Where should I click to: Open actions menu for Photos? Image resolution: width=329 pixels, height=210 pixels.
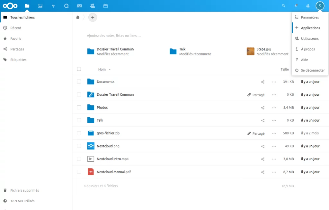274,108
